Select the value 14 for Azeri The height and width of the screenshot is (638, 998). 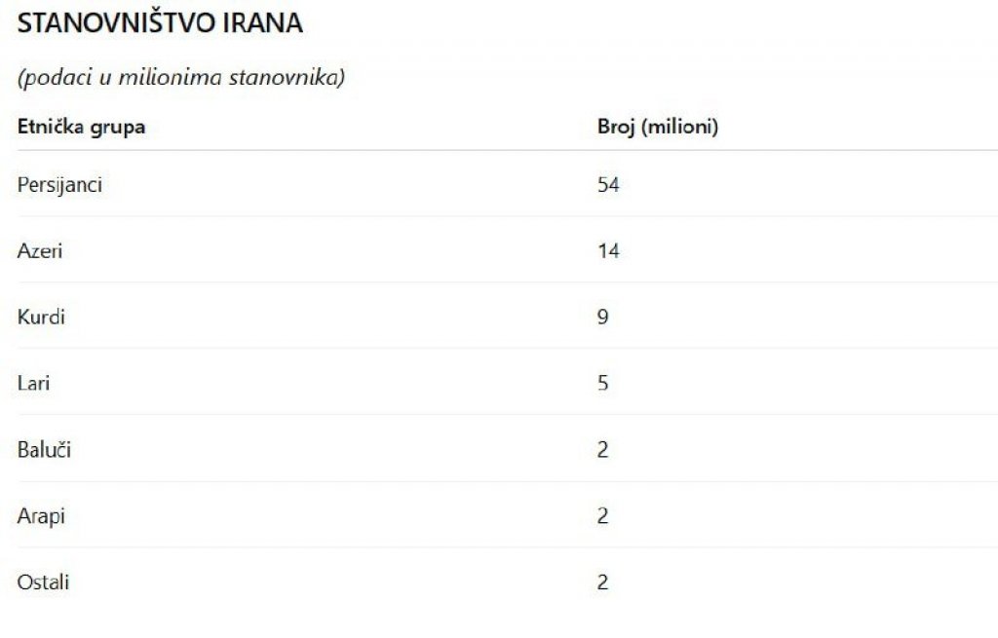click(x=608, y=250)
